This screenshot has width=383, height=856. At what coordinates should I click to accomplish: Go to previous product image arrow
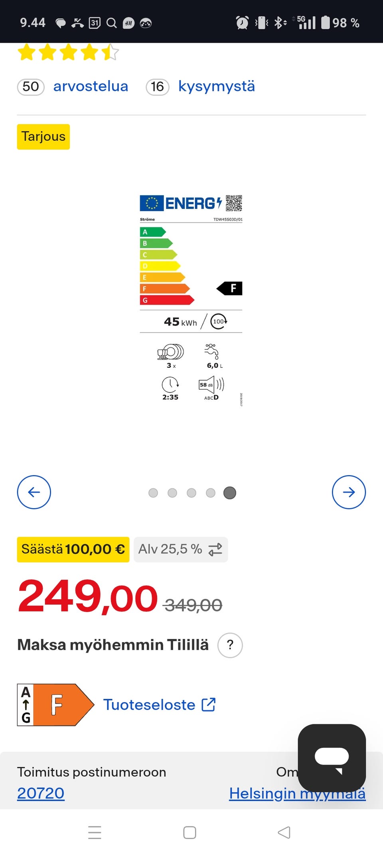pyautogui.click(x=34, y=492)
